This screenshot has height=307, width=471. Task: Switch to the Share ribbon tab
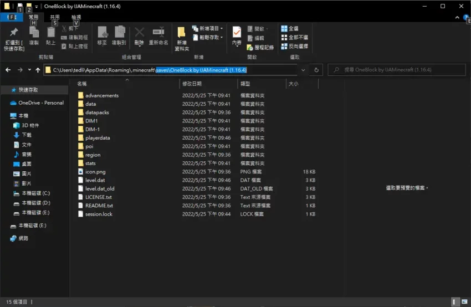55,17
